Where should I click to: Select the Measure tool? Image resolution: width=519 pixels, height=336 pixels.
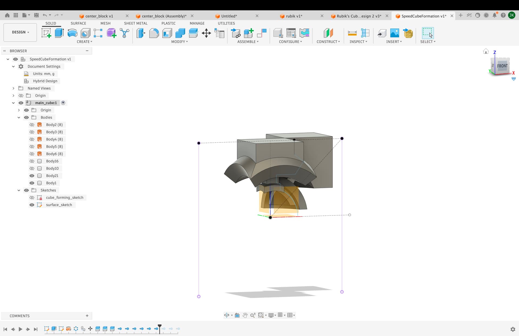pyautogui.click(x=352, y=33)
